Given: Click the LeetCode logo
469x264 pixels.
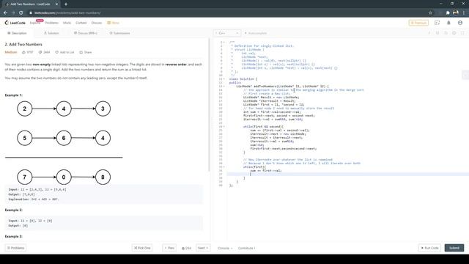Looking at the screenshot, I should tap(15, 23).
